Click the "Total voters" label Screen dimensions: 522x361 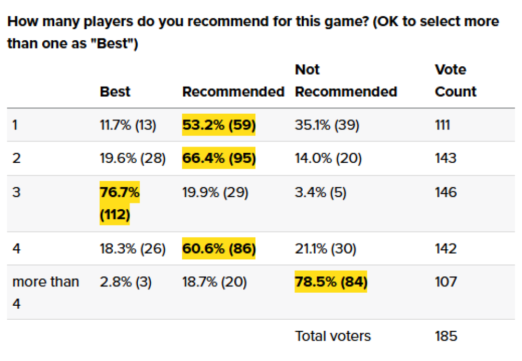pyautogui.click(x=333, y=336)
